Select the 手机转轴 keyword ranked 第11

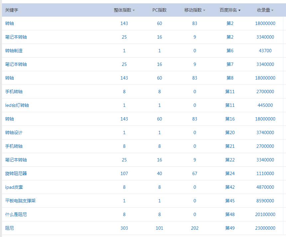point(14,92)
